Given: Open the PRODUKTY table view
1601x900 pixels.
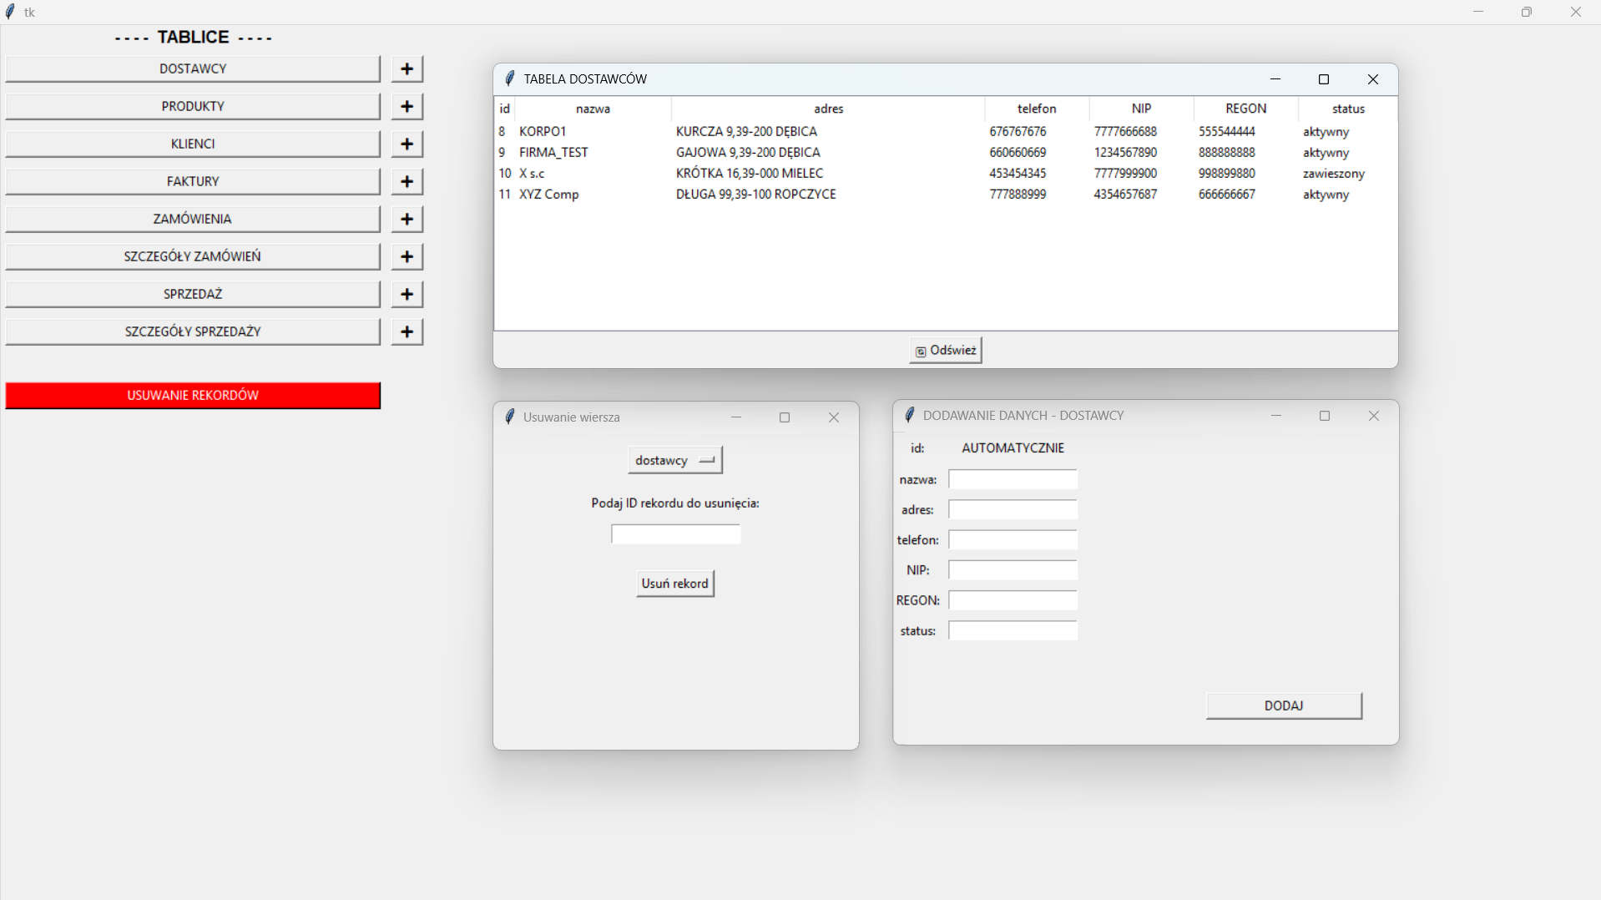Looking at the screenshot, I should tap(193, 106).
